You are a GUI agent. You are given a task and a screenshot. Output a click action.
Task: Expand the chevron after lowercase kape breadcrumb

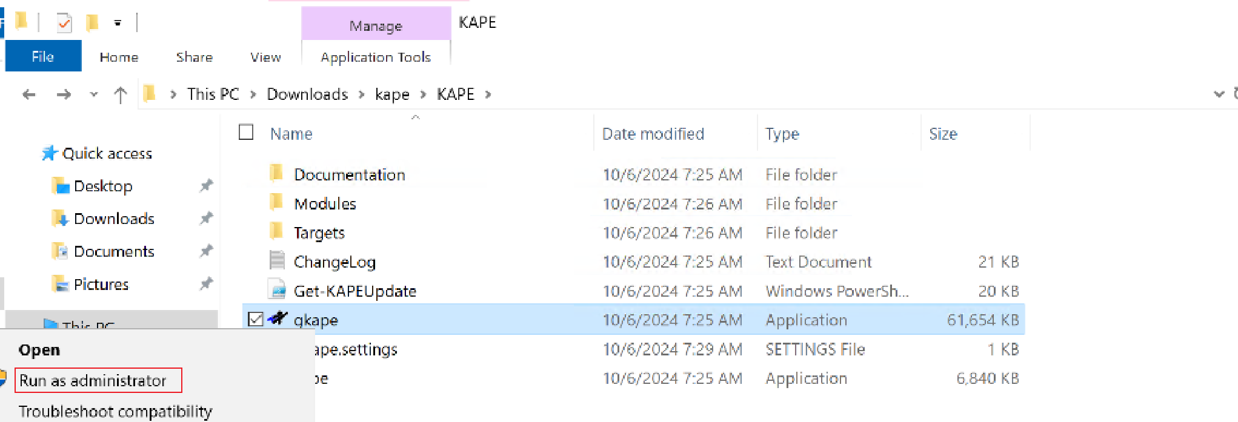(x=423, y=95)
